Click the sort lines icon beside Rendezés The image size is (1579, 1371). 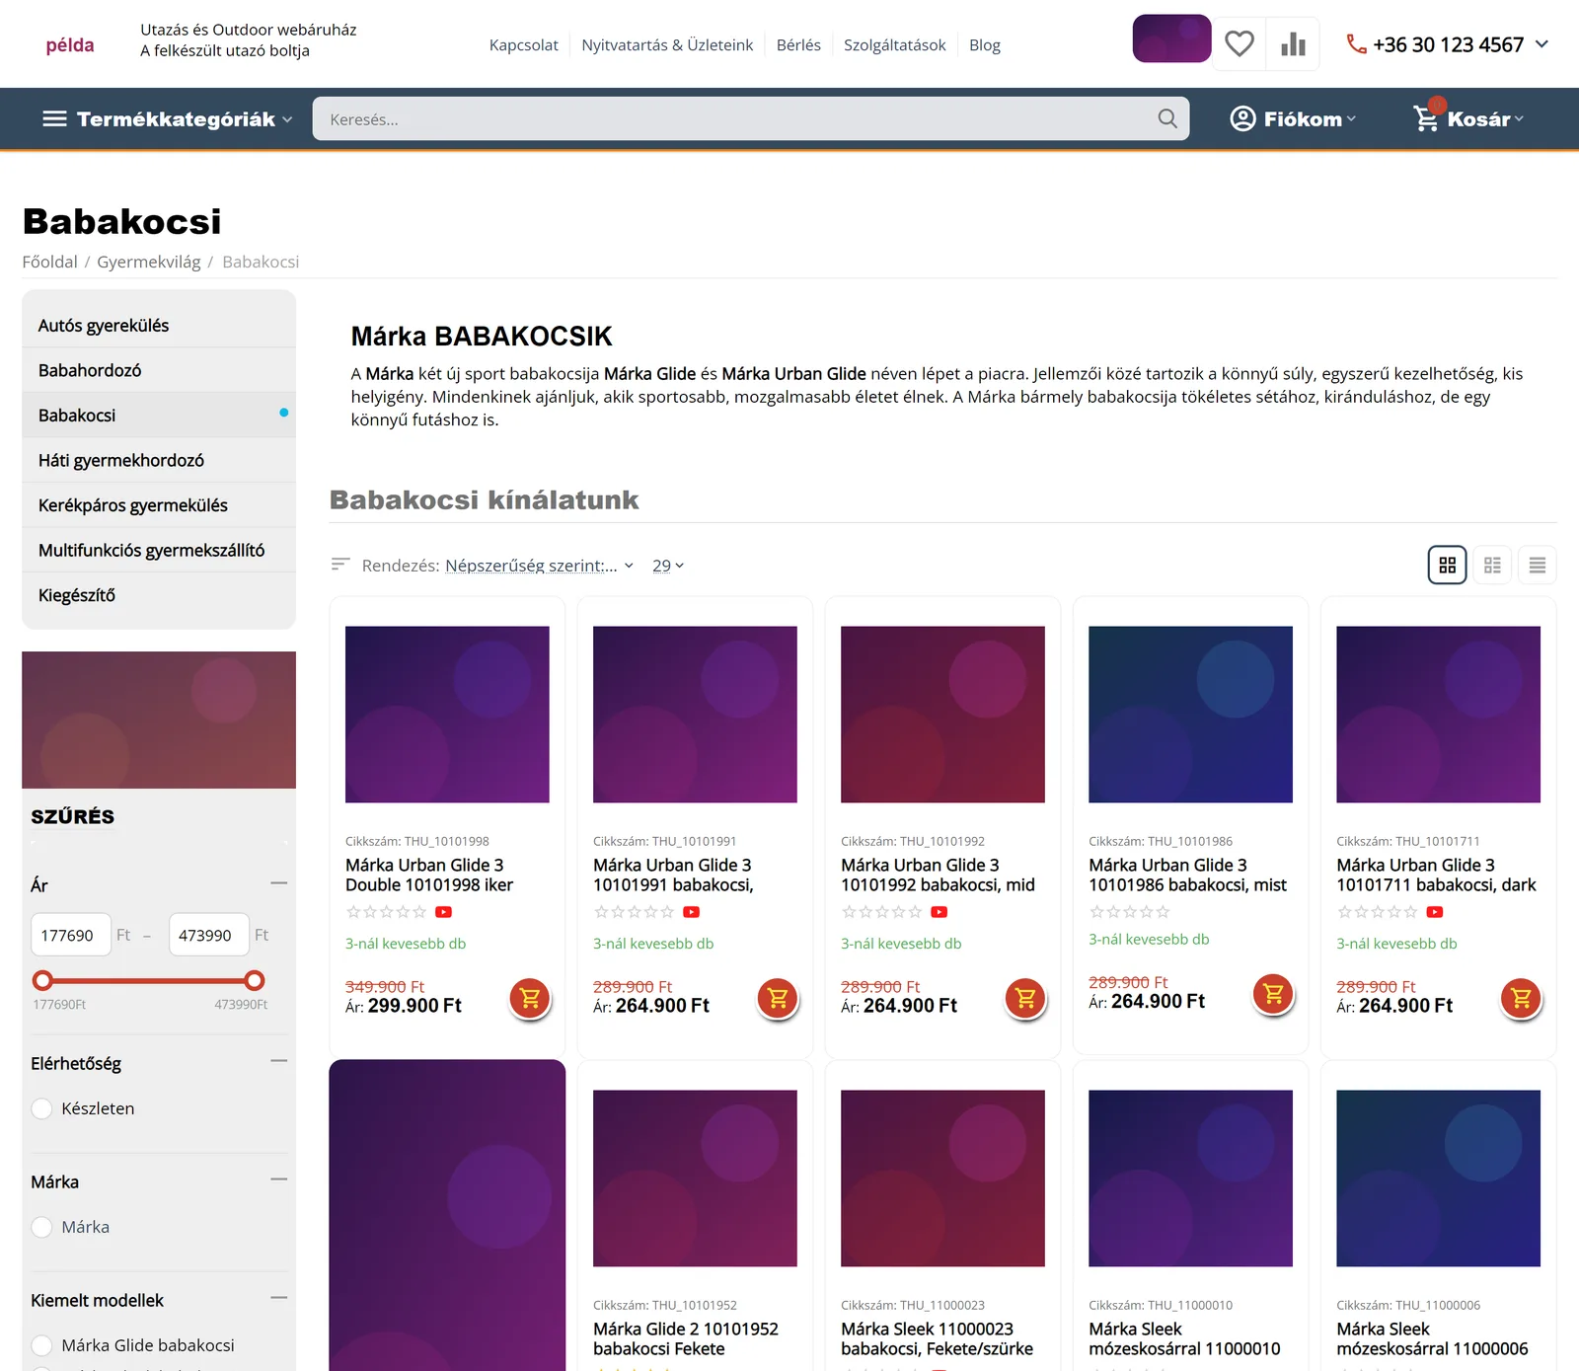click(x=340, y=565)
